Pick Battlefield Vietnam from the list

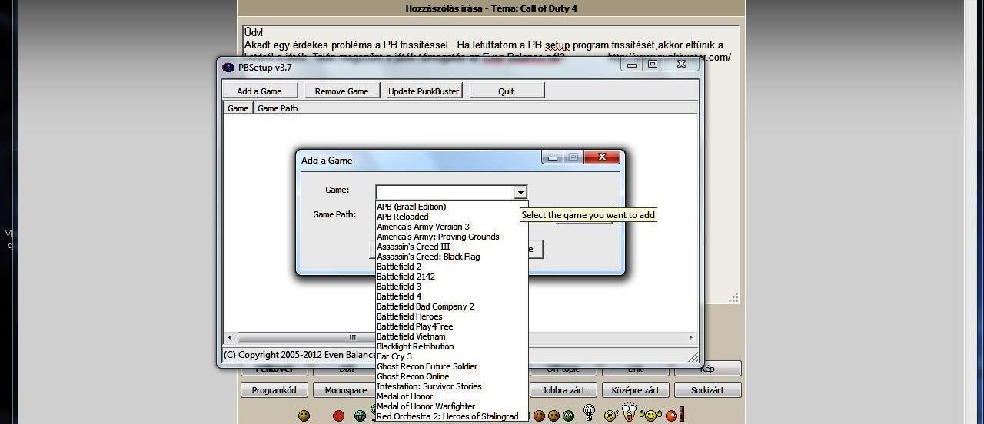tap(451, 336)
